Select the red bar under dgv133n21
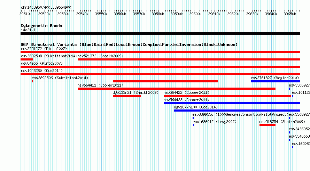The width and height of the screenshot is (310, 171). [x=127, y=96]
